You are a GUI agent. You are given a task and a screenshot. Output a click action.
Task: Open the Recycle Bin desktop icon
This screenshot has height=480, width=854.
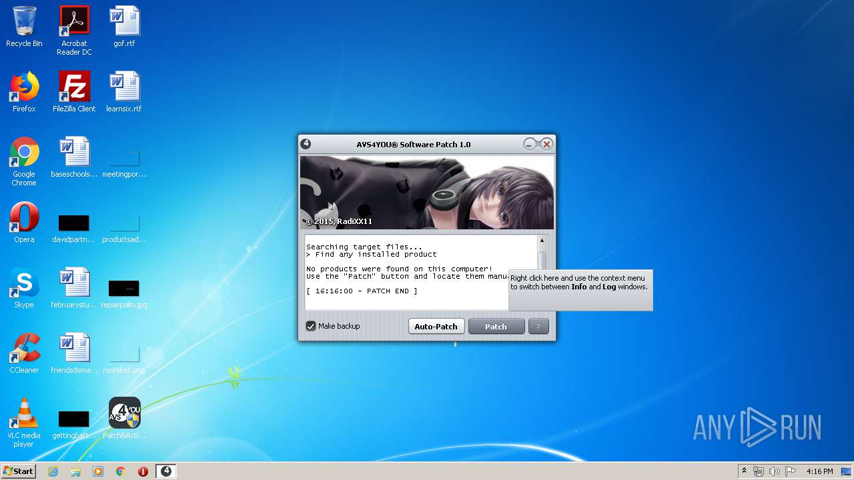point(24,27)
